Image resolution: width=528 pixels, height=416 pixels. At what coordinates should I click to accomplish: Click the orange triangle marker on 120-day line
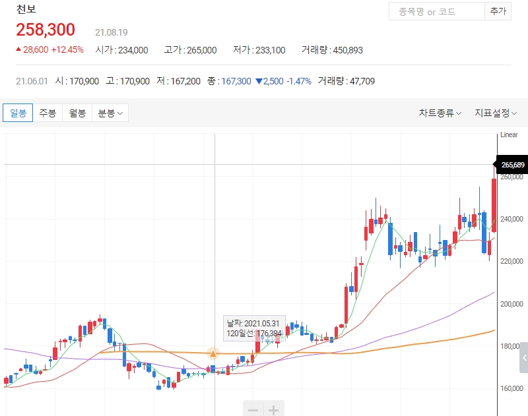tap(213, 354)
